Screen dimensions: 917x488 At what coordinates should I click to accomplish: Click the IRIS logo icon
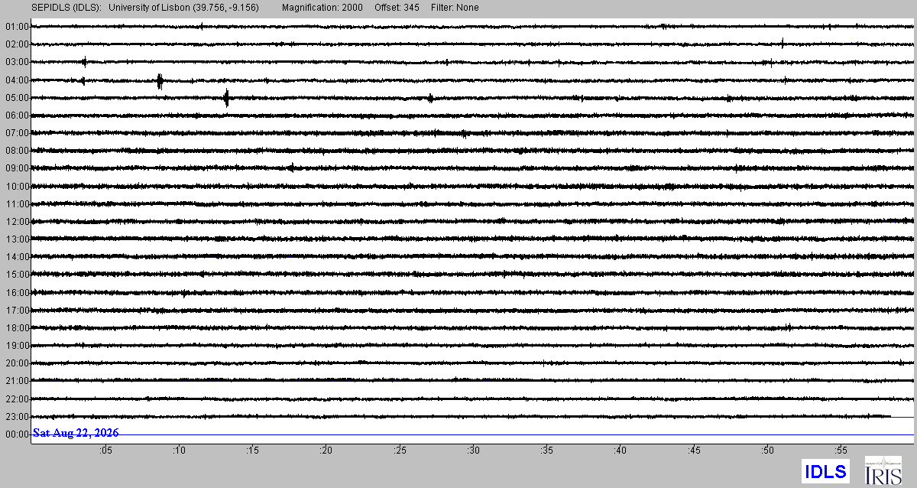click(x=883, y=470)
